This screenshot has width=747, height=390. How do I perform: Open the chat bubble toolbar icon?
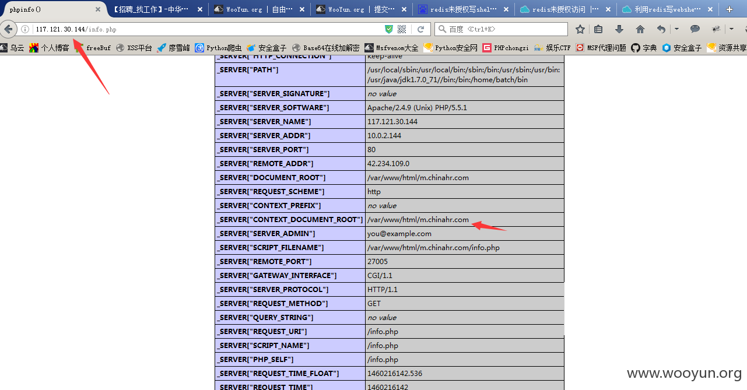(695, 29)
